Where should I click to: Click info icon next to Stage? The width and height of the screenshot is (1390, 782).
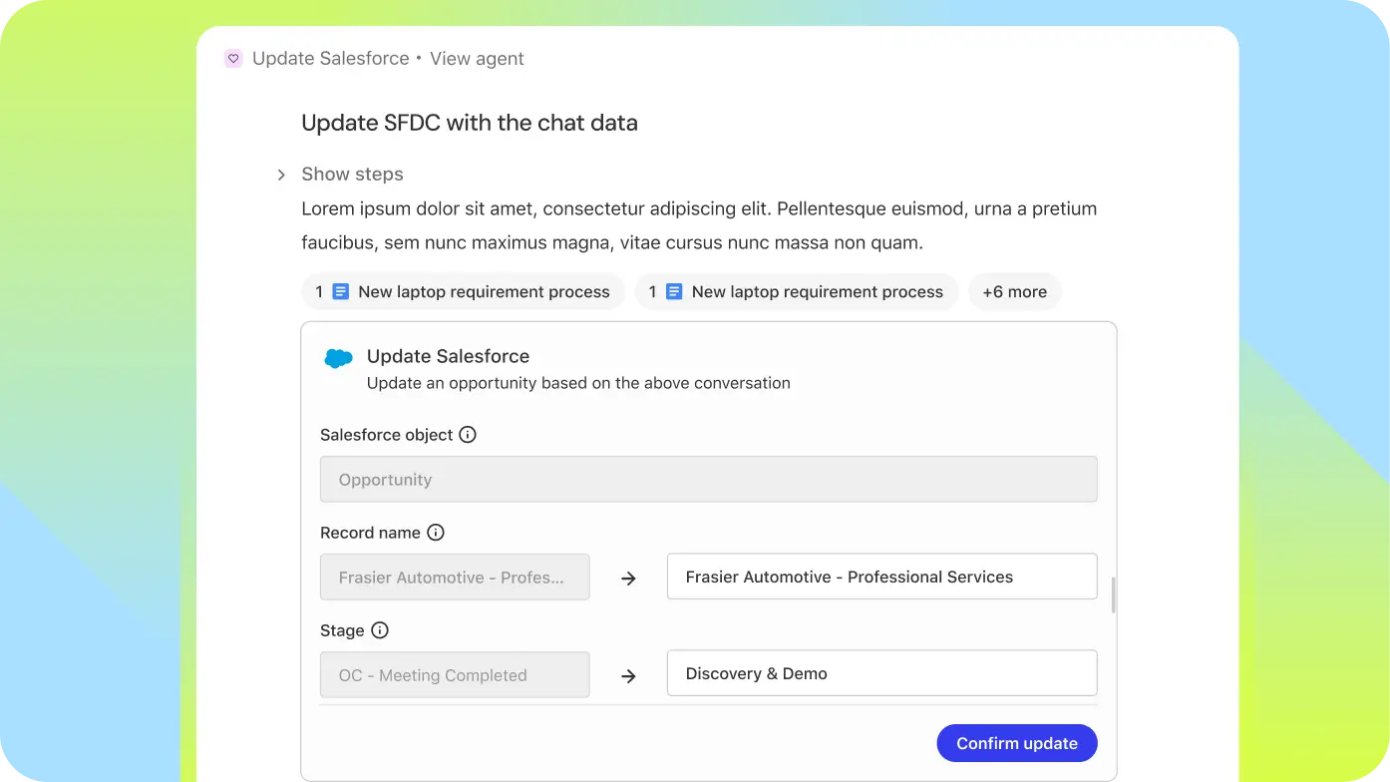pos(380,630)
